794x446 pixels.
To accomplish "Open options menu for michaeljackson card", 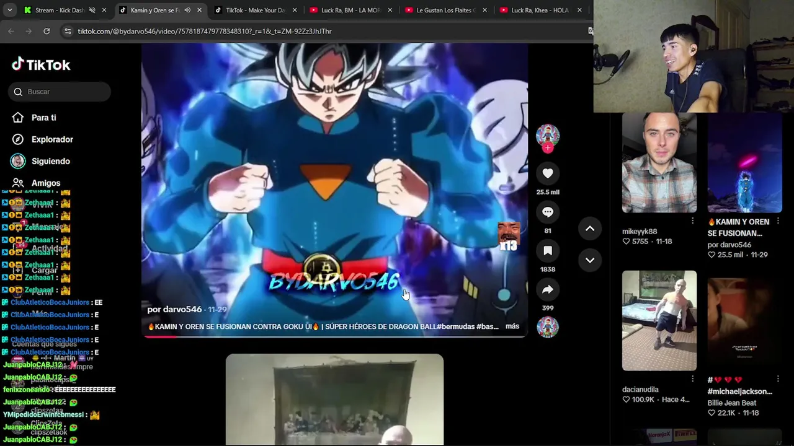I will tap(778, 379).
